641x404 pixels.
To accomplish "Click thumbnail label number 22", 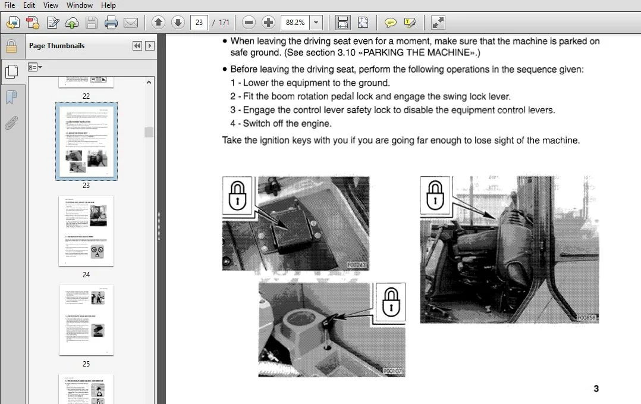I will tap(86, 96).
